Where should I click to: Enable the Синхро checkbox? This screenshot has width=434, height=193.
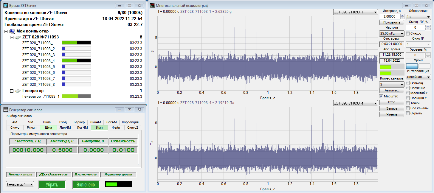(408, 33)
